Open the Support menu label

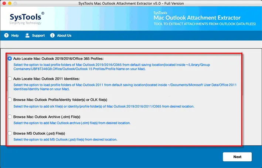38,36
